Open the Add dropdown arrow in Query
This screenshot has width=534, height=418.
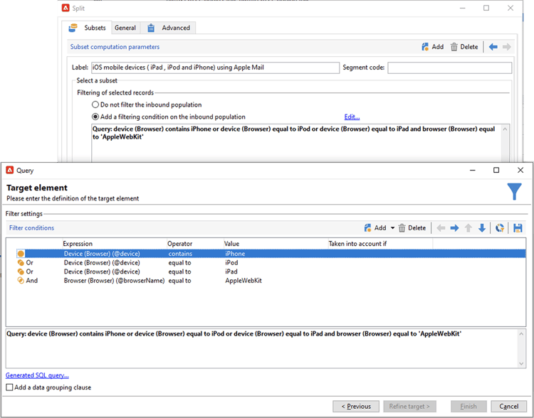click(x=392, y=228)
